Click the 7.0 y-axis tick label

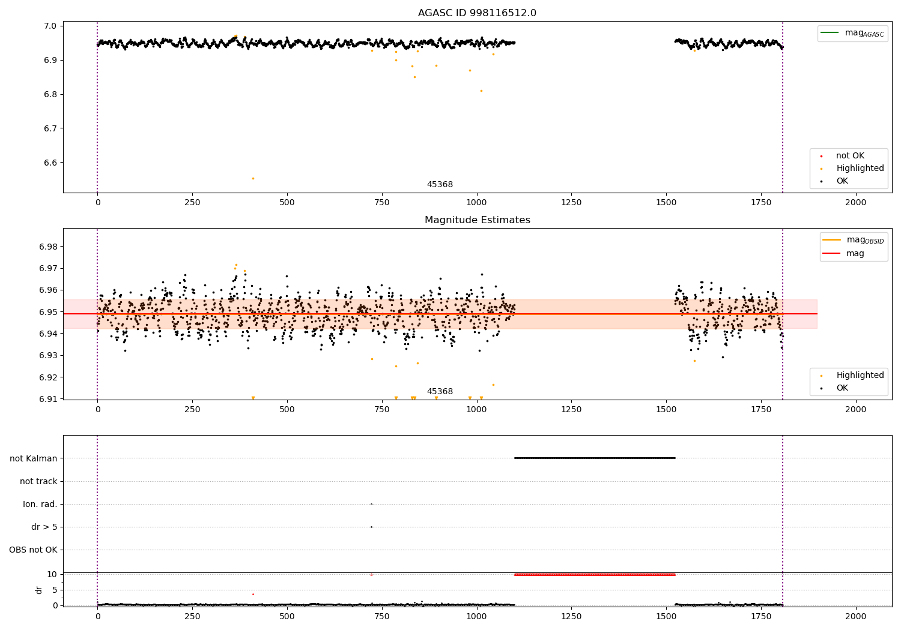click(50, 26)
